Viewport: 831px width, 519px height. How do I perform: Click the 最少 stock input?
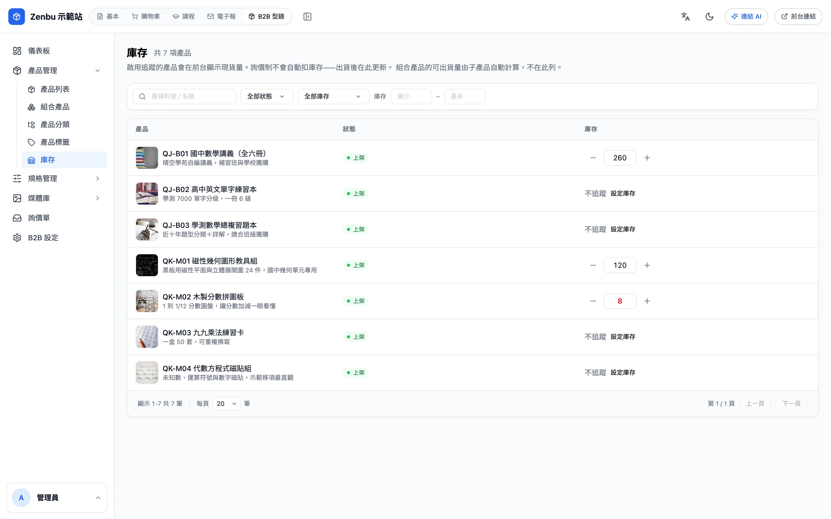pyautogui.click(x=411, y=97)
